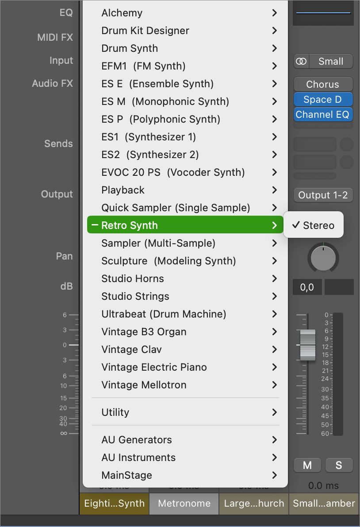Select Drum Synth menu entry
360x527 pixels.
[x=185, y=48]
